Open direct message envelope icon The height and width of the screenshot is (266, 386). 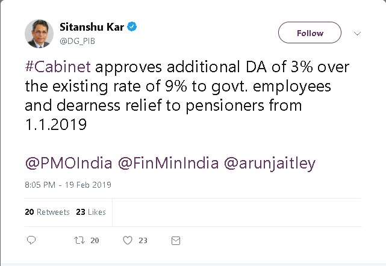(175, 240)
